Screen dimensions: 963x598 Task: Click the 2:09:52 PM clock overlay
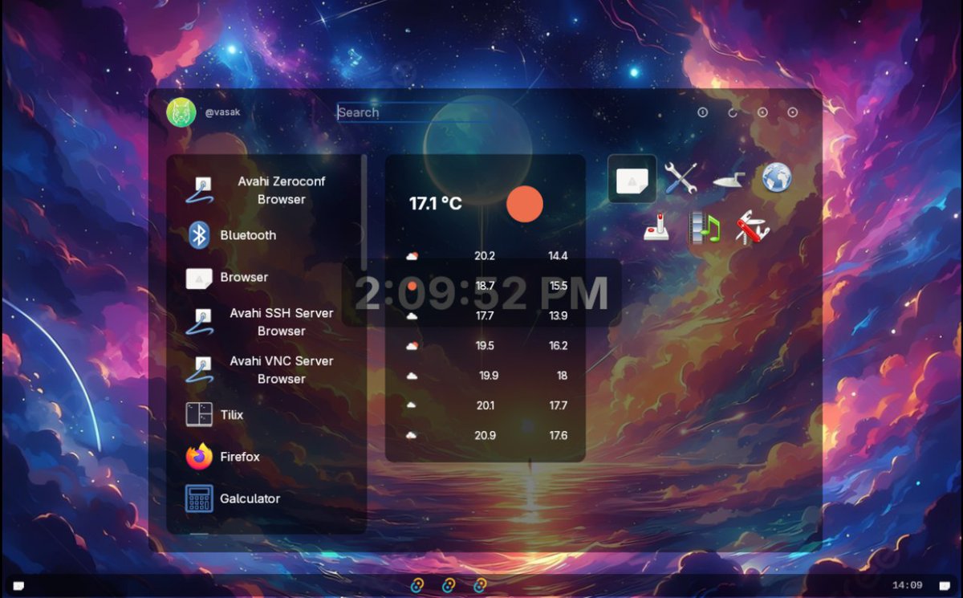pyautogui.click(x=481, y=294)
